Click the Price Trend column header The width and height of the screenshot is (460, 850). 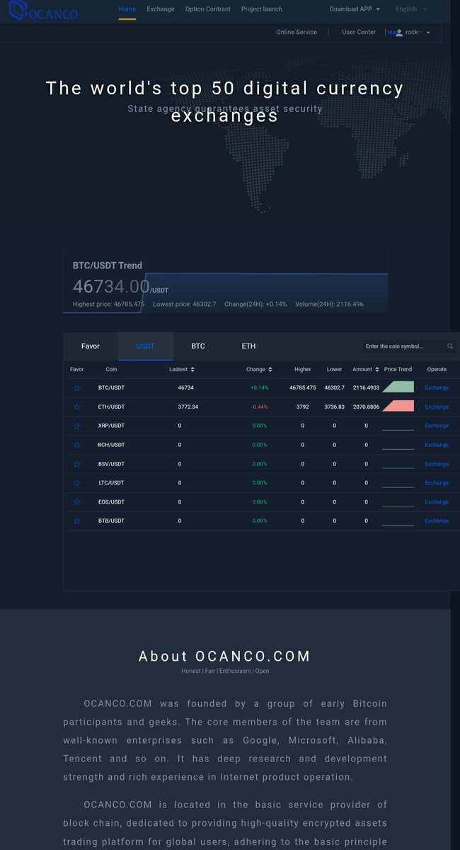coord(398,369)
